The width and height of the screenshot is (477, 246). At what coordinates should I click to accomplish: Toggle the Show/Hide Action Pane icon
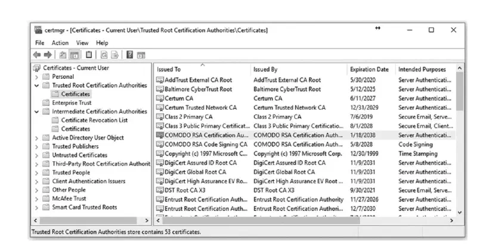(141, 55)
